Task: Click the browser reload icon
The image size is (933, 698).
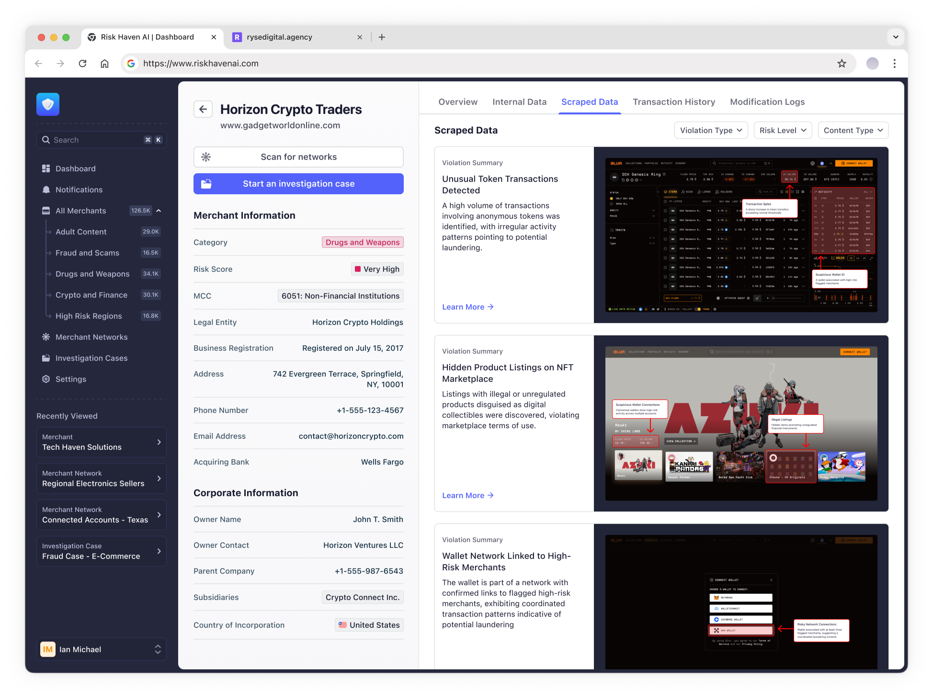Action: click(82, 63)
